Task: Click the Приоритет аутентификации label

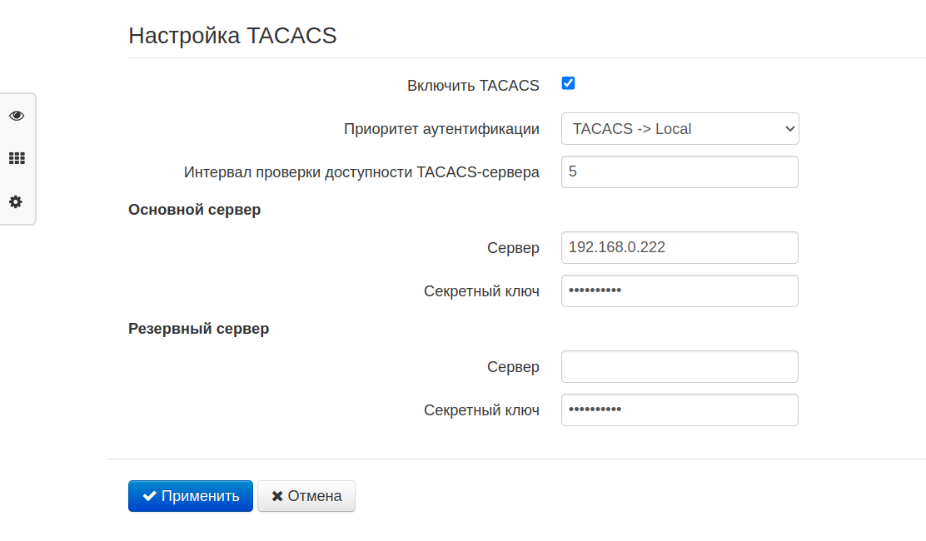Action: pos(441,129)
